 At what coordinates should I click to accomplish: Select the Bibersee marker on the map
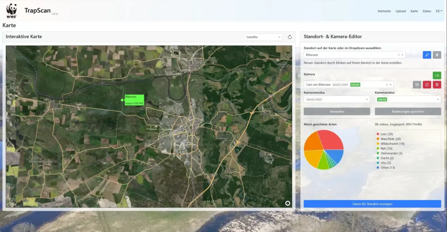[x=122, y=100]
